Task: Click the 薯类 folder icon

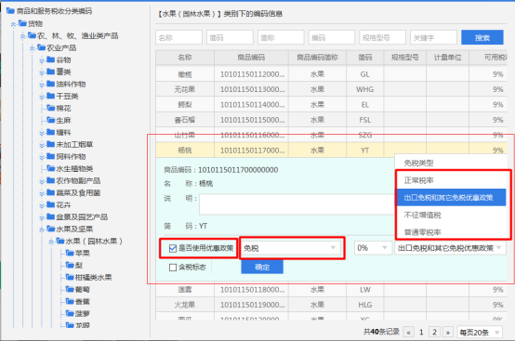Action: (x=50, y=72)
